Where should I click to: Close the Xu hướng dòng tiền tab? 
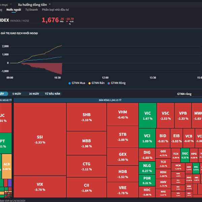click(50, 4)
